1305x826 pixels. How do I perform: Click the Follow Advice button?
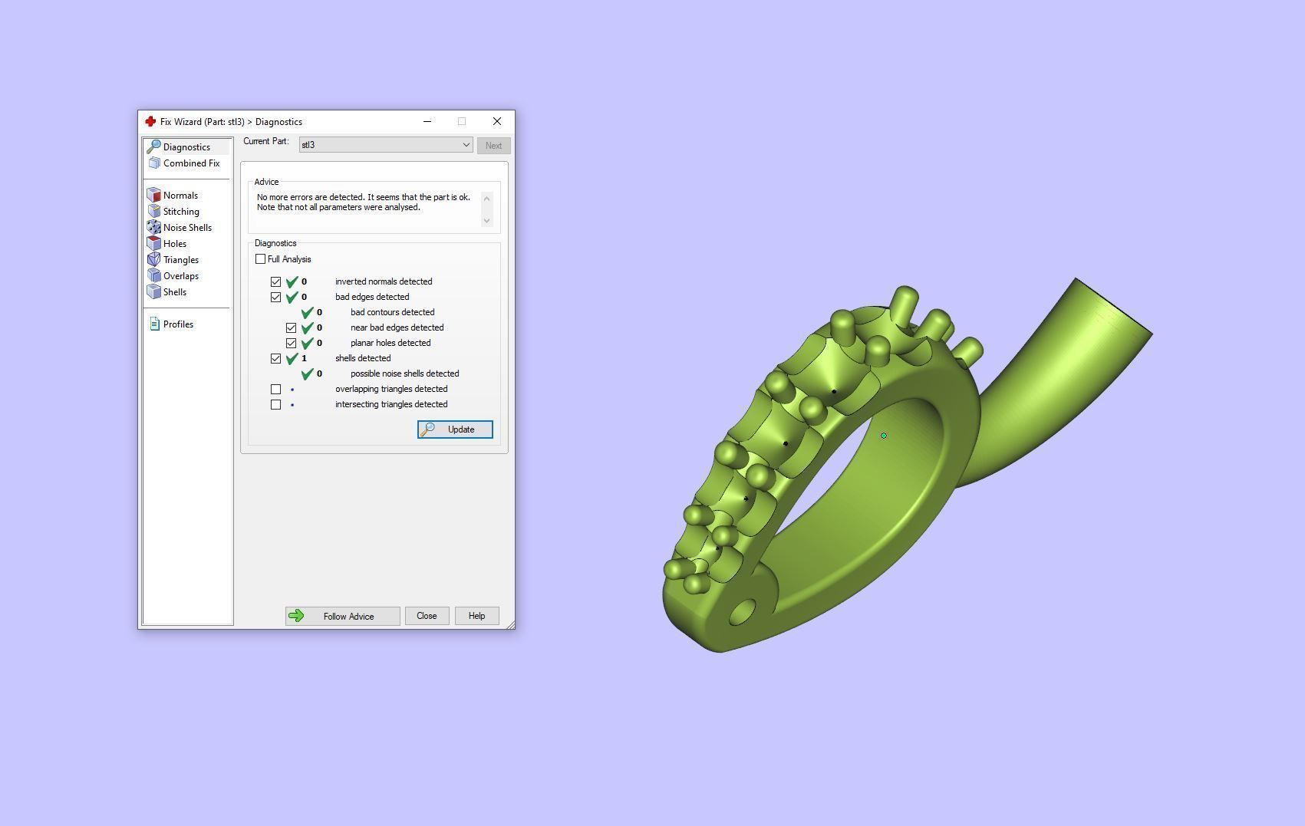[342, 616]
